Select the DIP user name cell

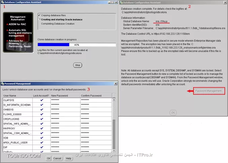point(17,147)
